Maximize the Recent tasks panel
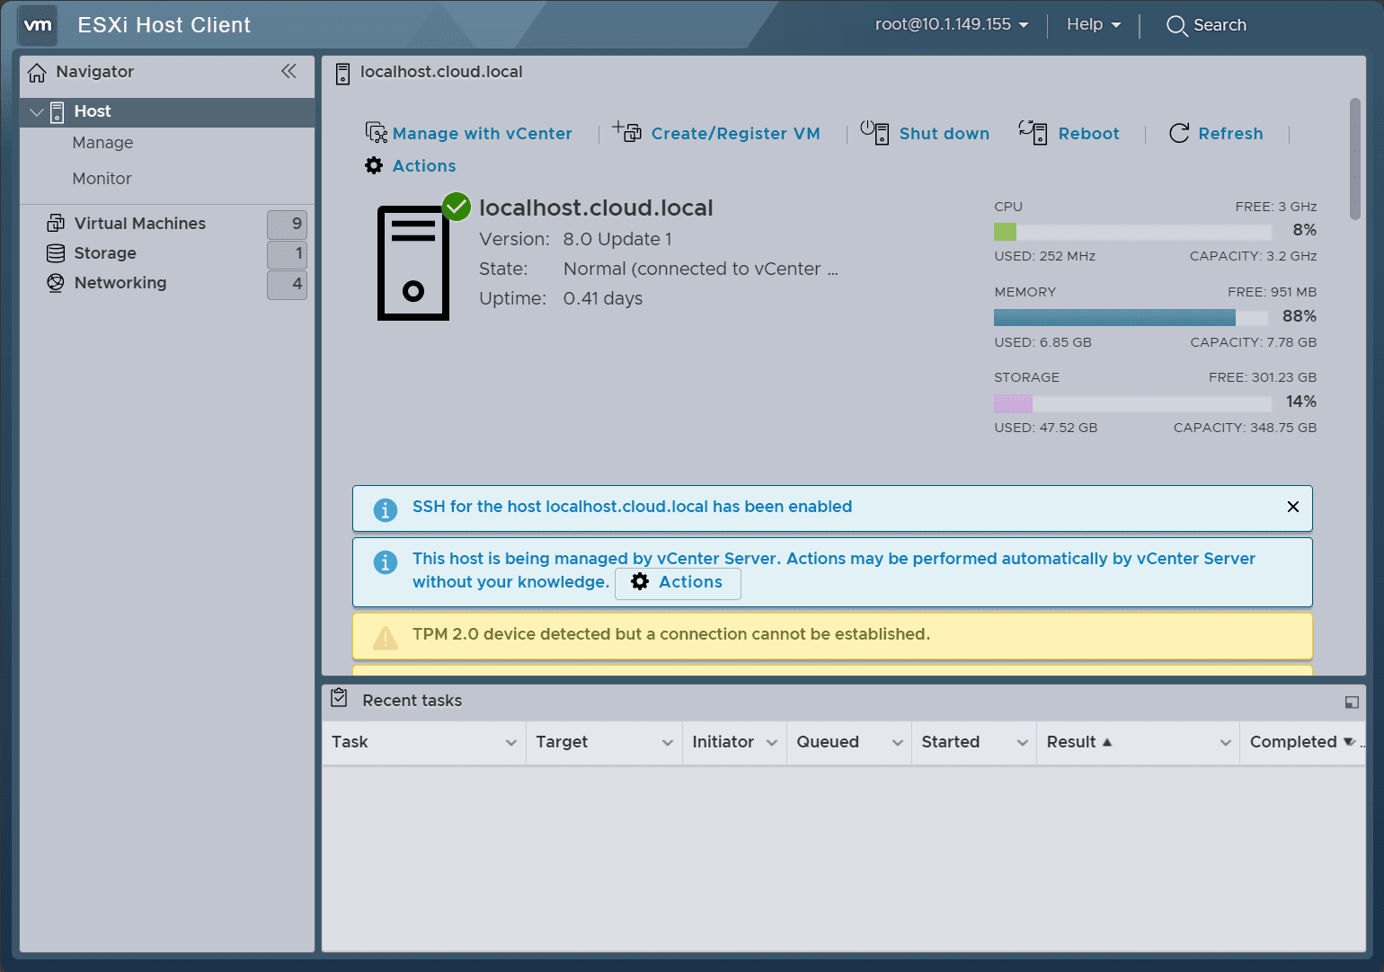The height and width of the screenshot is (972, 1384). (x=1351, y=702)
